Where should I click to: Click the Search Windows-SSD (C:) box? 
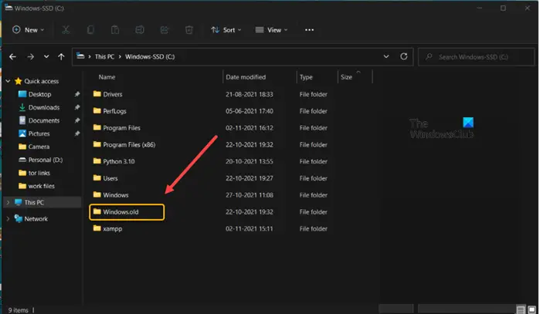click(477, 57)
